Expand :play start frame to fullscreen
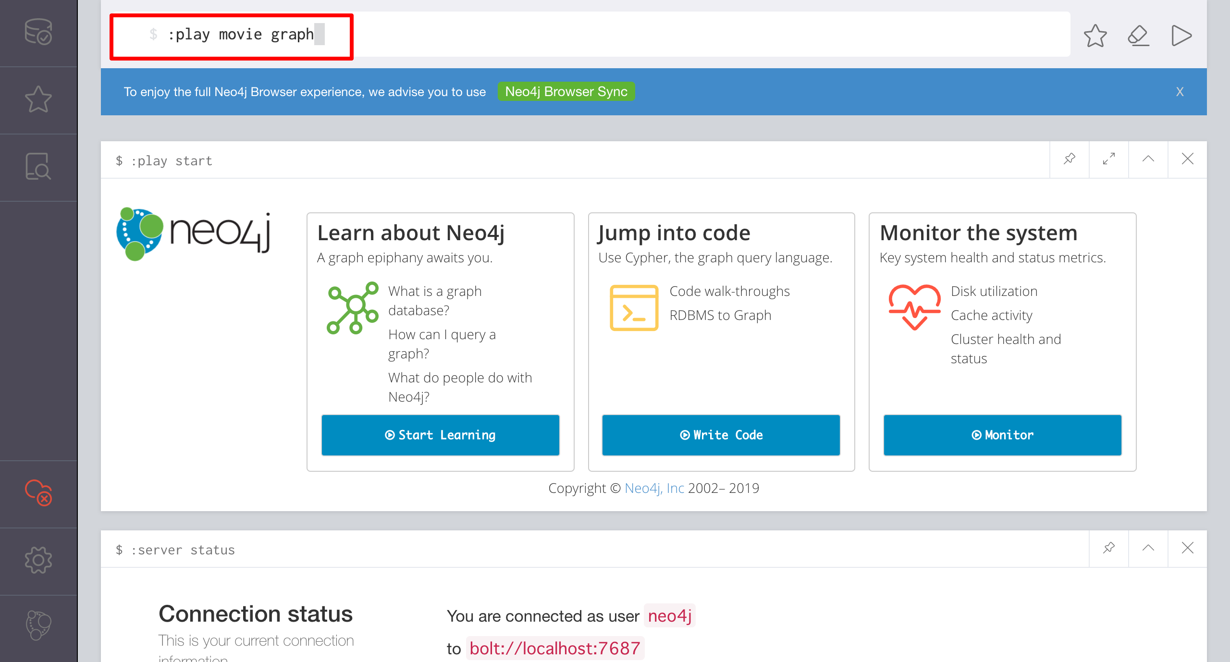This screenshot has width=1230, height=662. click(1109, 159)
